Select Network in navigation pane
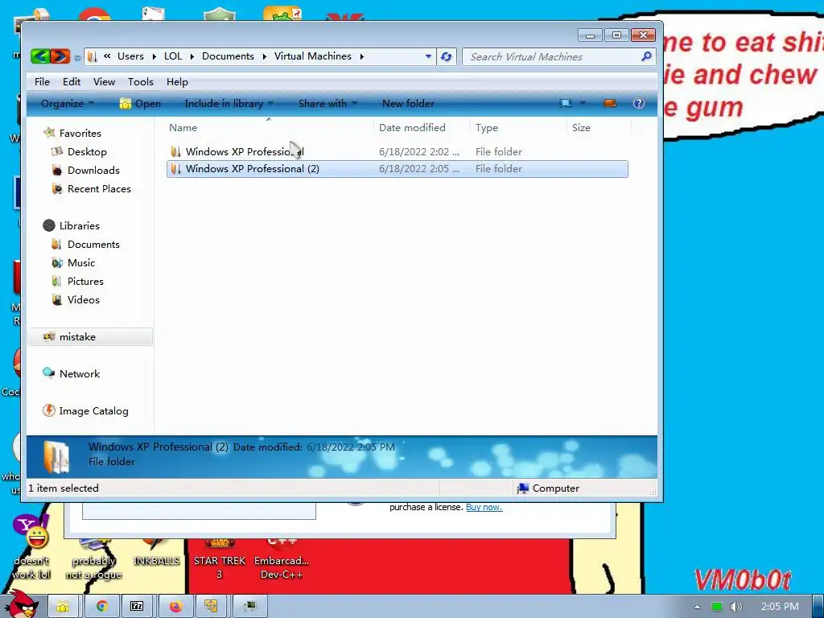The height and width of the screenshot is (618, 824). click(x=80, y=373)
